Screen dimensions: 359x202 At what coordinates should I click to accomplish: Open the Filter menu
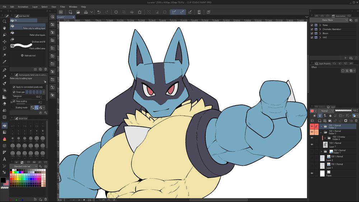tap(62, 6)
